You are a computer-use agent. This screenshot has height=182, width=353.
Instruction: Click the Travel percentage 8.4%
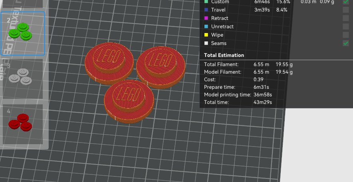coord(282,10)
